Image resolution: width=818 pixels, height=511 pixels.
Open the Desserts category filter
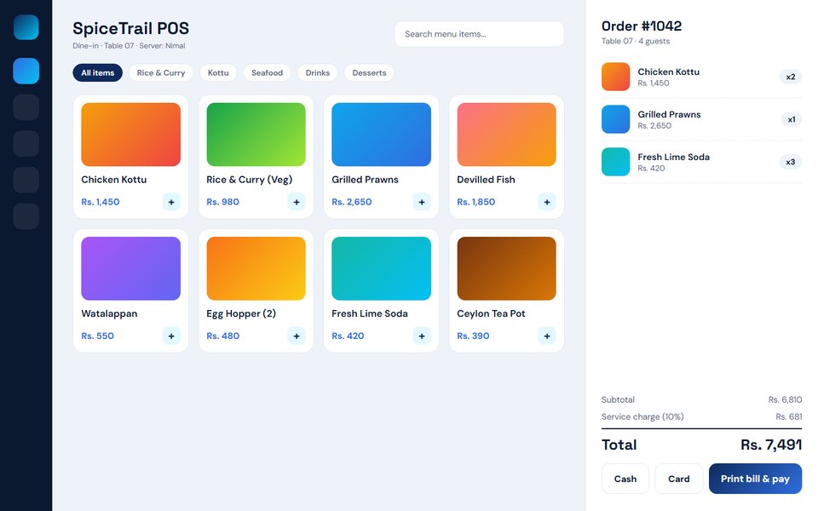(369, 73)
